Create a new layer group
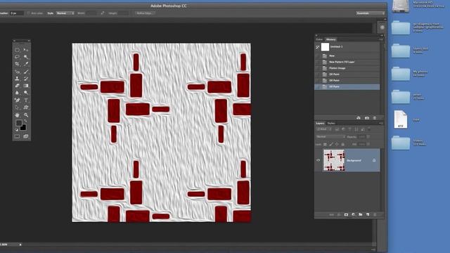Screen dimensions: 450x253 361,214
